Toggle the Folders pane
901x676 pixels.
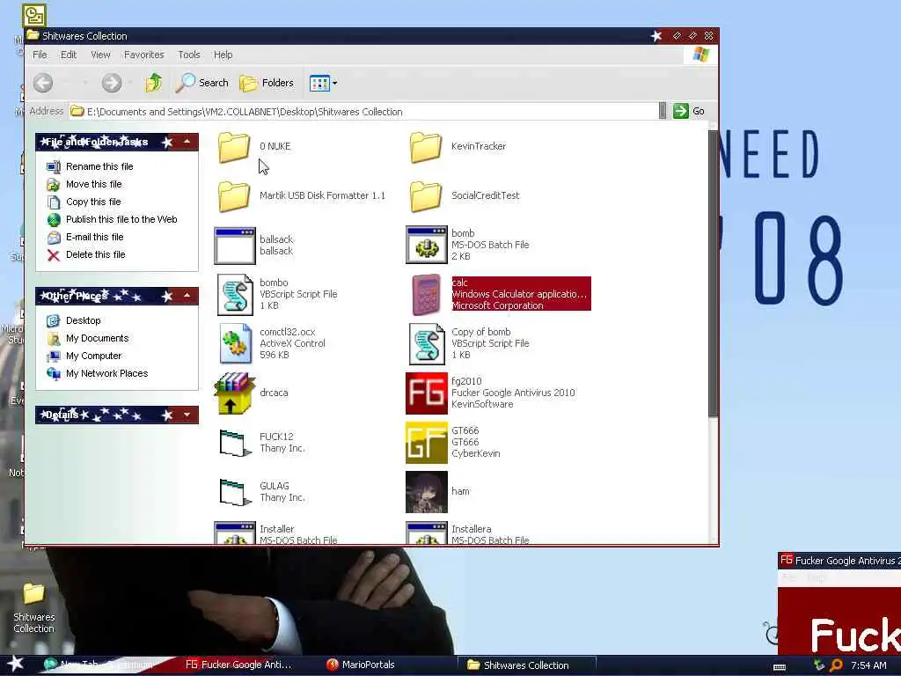point(267,83)
